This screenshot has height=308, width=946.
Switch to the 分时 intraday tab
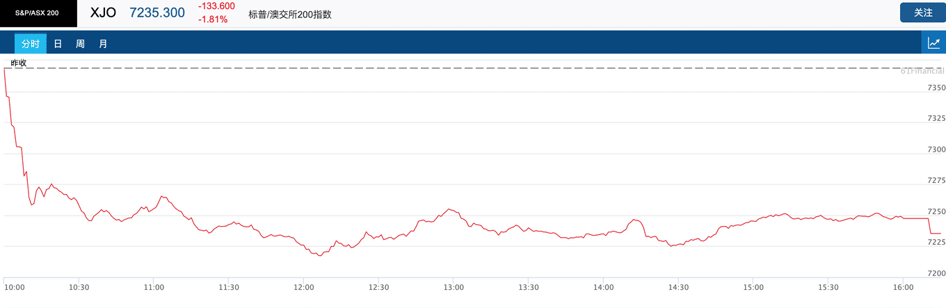31,44
